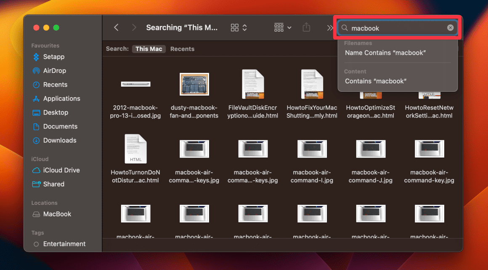Click the Share icon in the toolbar
Screen dimensions: 488x270
pos(306,27)
